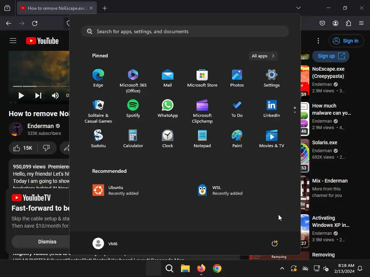This screenshot has height=277, width=370.
Task: Open NoEscape.exe (Creepypasta) suggested video
Action: 328,72
